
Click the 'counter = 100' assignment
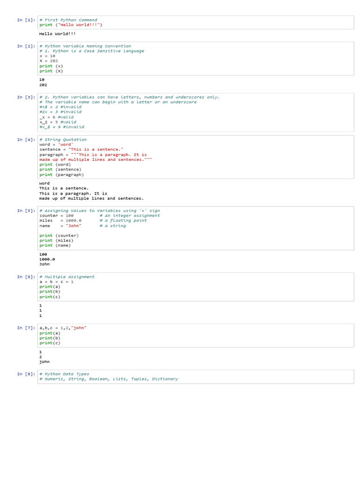tap(57, 215)
